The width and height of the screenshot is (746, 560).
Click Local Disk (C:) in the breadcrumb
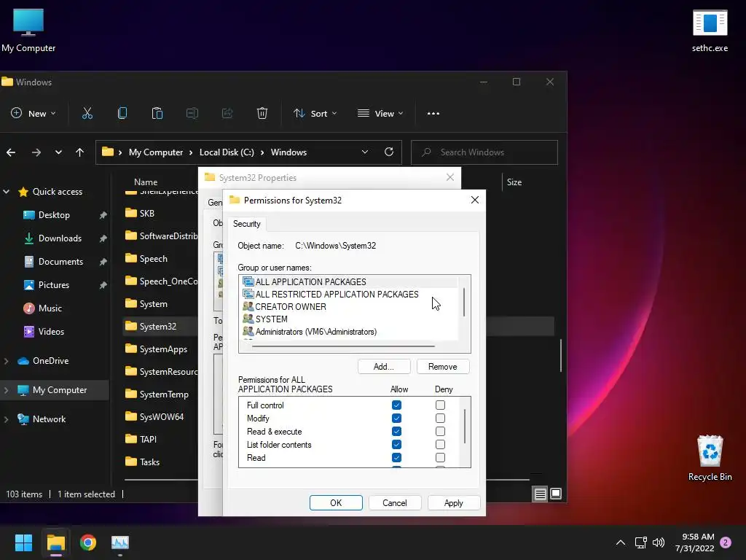[x=227, y=152]
